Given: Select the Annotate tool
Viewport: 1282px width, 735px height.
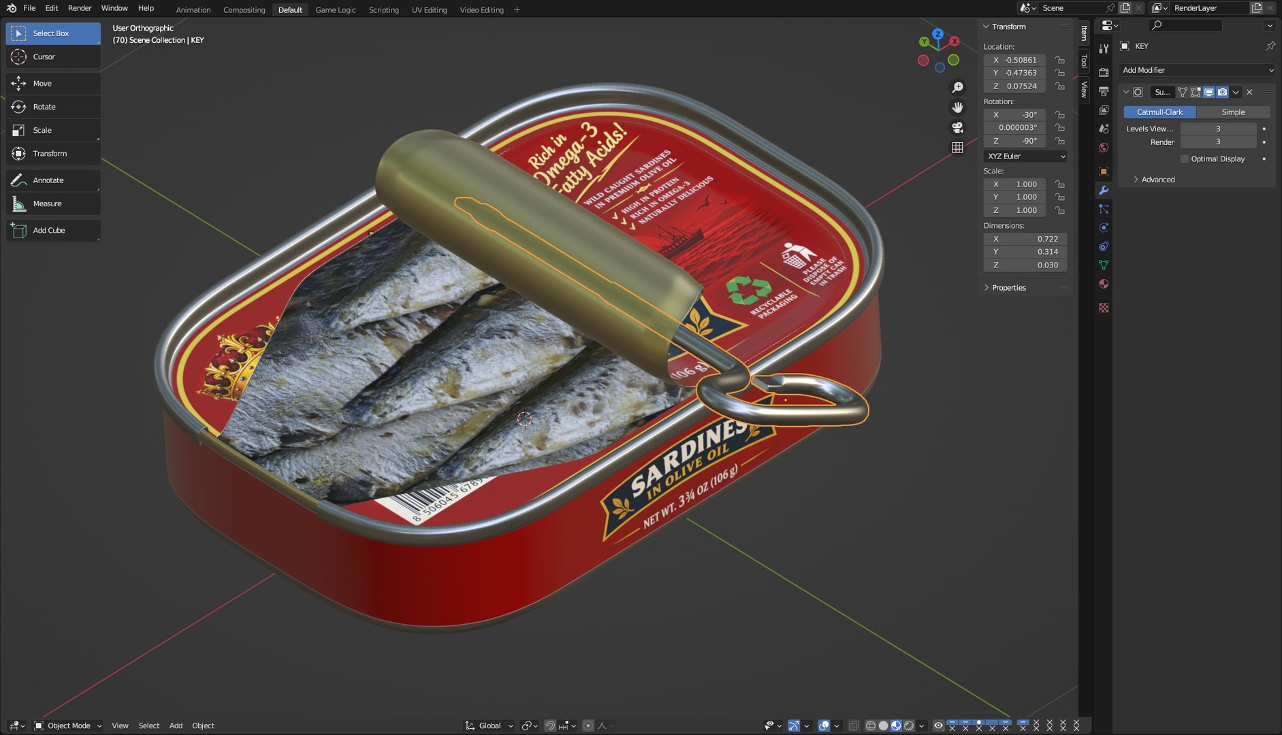Looking at the screenshot, I should pyautogui.click(x=53, y=180).
